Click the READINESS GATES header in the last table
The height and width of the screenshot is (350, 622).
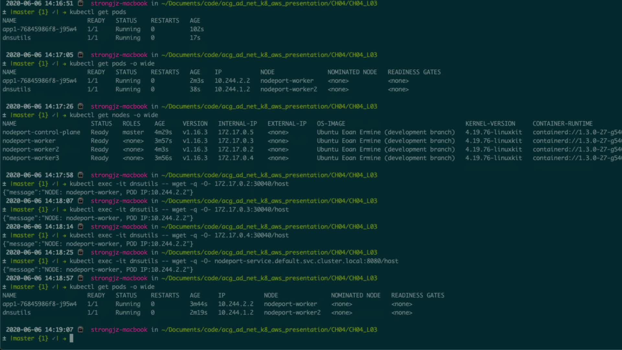coord(417,295)
